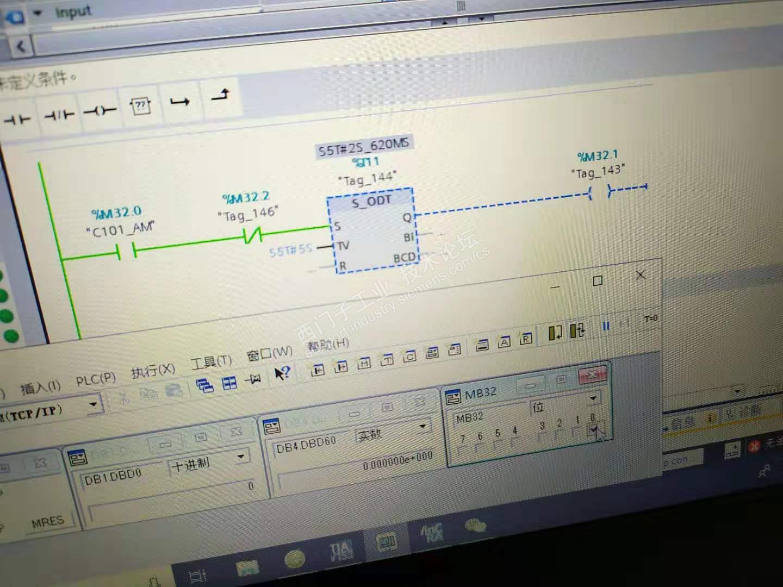Expand the Input dropdown arrow at top
The width and height of the screenshot is (783, 587).
[38, 13]
